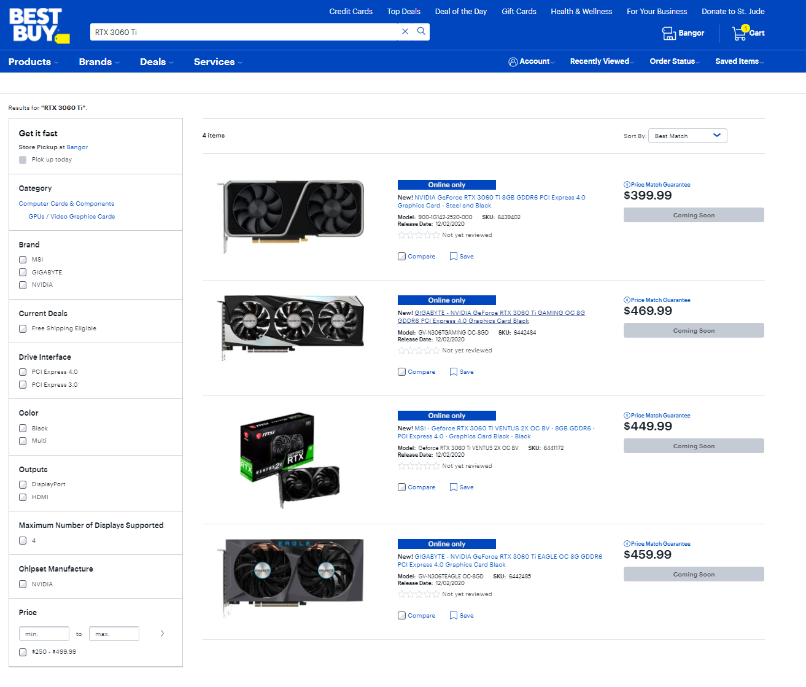Open the MSI GeForce RTX 3060 Ti VENTUS title
This screenshot has width=806, height=687.
pyautogui.click(x=496, y=432)
